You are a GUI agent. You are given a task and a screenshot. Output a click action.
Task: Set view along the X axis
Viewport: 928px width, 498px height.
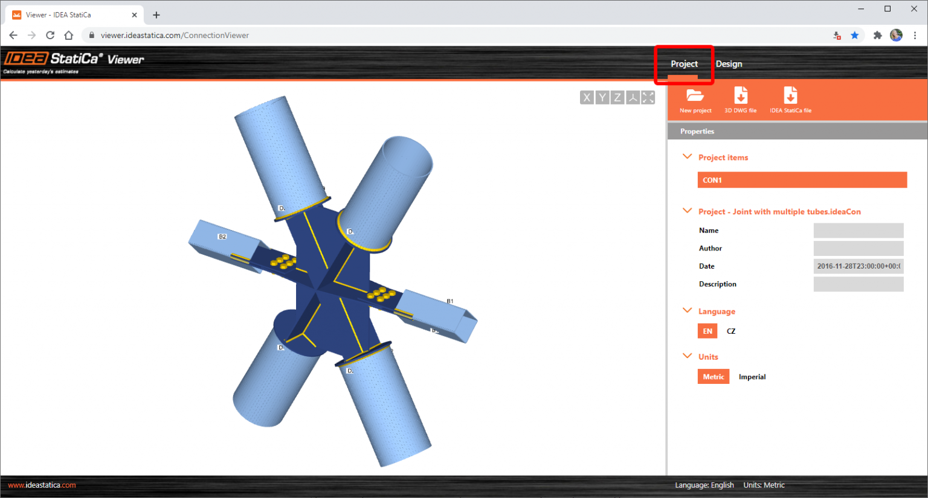586,97
